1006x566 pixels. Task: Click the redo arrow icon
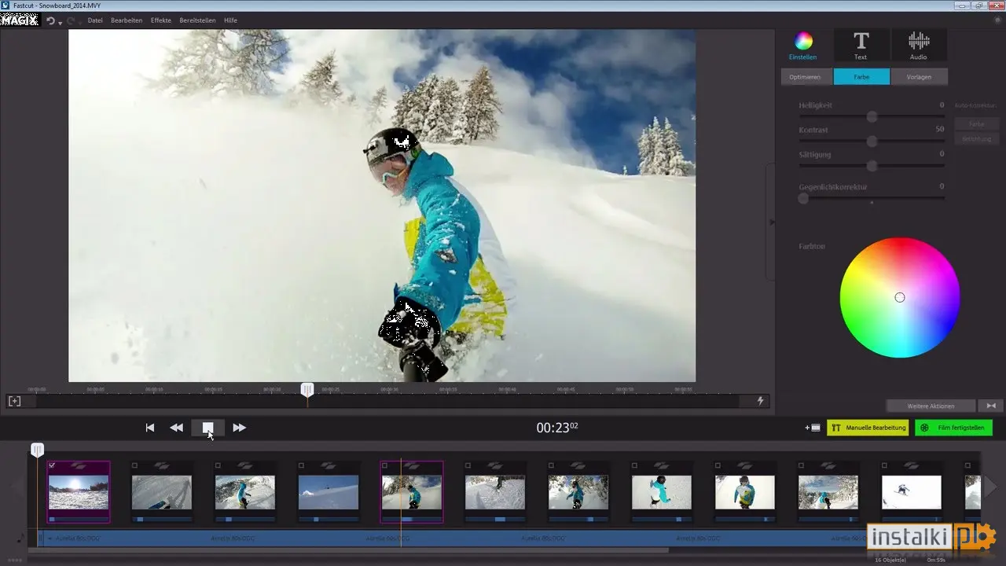(x=72, y=20)
